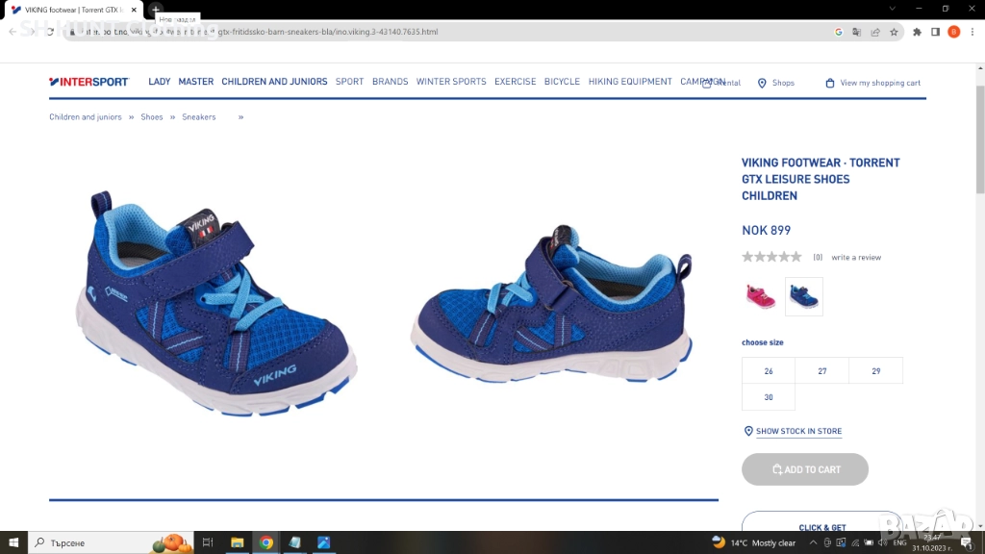View my shopping cart
This screenshot has width=985, height=554.
pyautogui.click(x=872, y=83)
